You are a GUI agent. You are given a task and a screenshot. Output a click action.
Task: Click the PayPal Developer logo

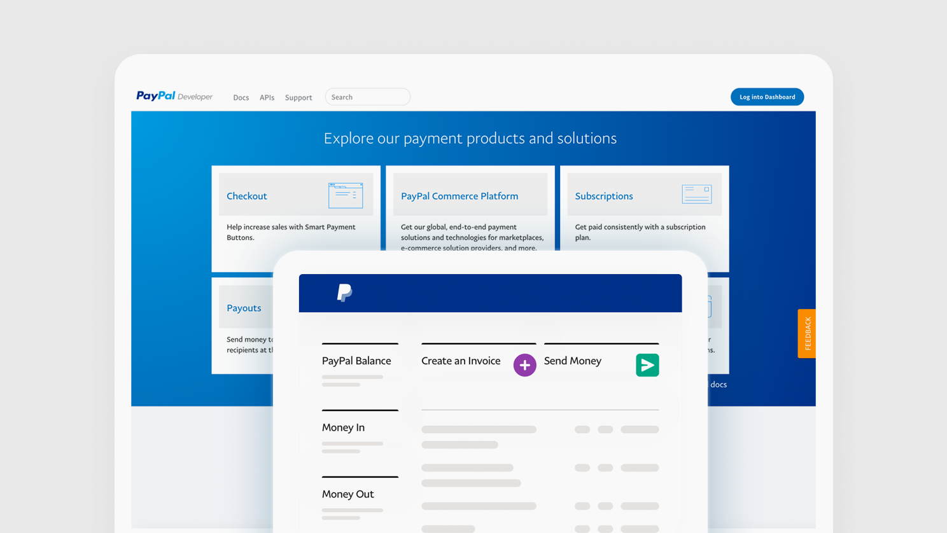click(x=174, y=97)
